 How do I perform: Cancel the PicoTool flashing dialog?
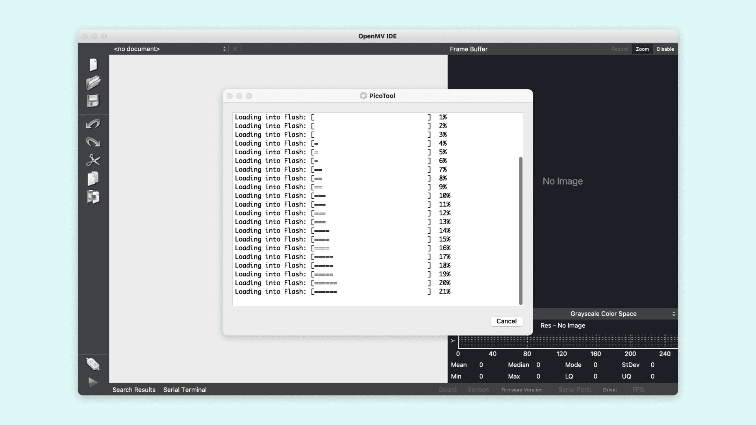coord(506,321)
